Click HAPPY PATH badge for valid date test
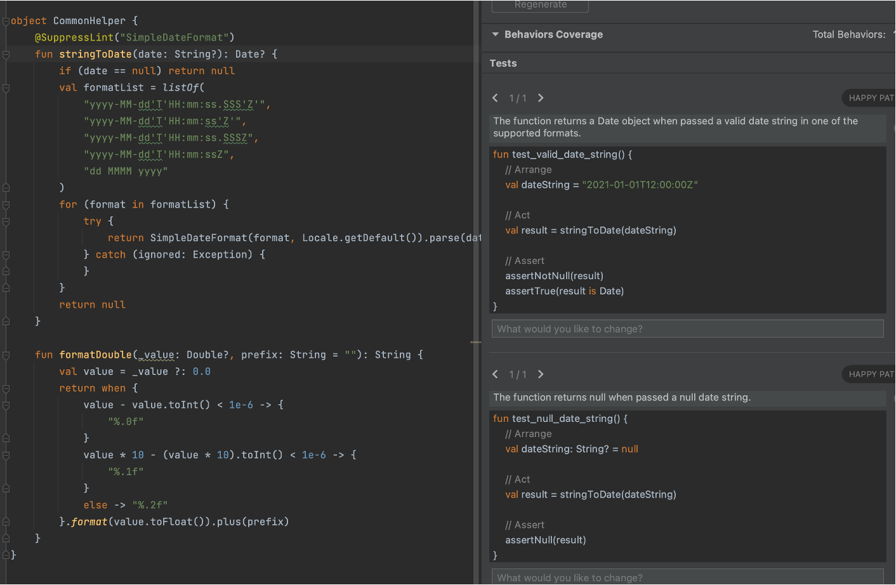 click(871, 98)
